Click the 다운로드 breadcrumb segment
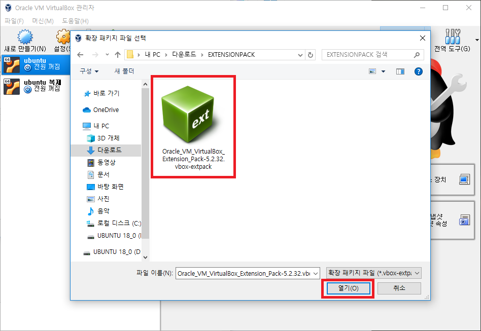 184,55
